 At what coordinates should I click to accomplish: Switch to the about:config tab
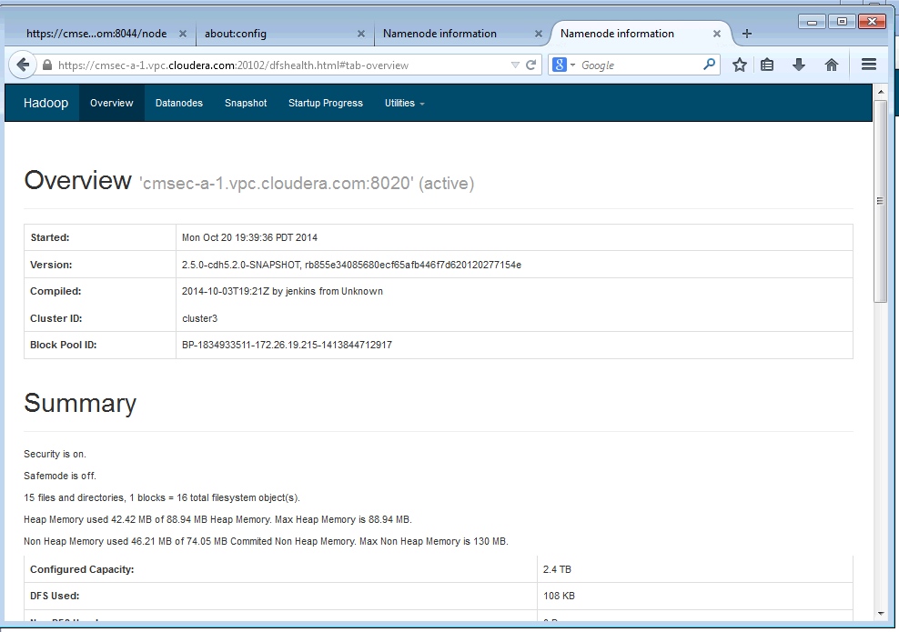(285, 34)
